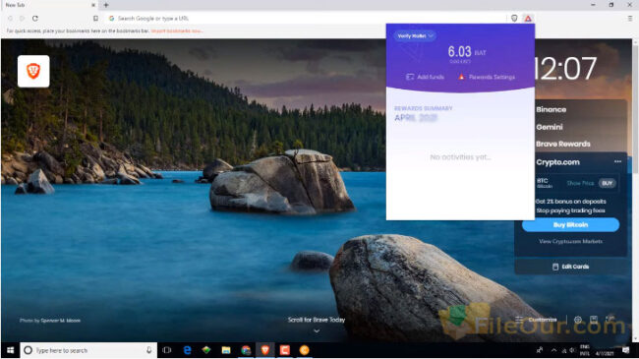
Task: Reload the page with the refresh icon
Action: pyautogui.click(x=35, y=19)
